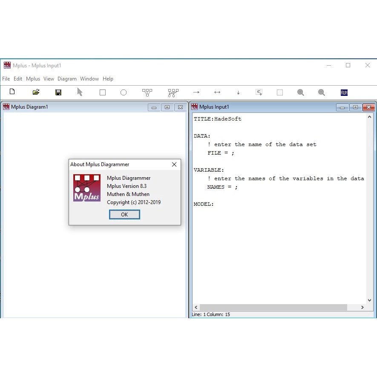The image size is (377, 377).
Task: Click the 'Copyright (c) 2012-2019' text
Action: (x=134, y=202)
